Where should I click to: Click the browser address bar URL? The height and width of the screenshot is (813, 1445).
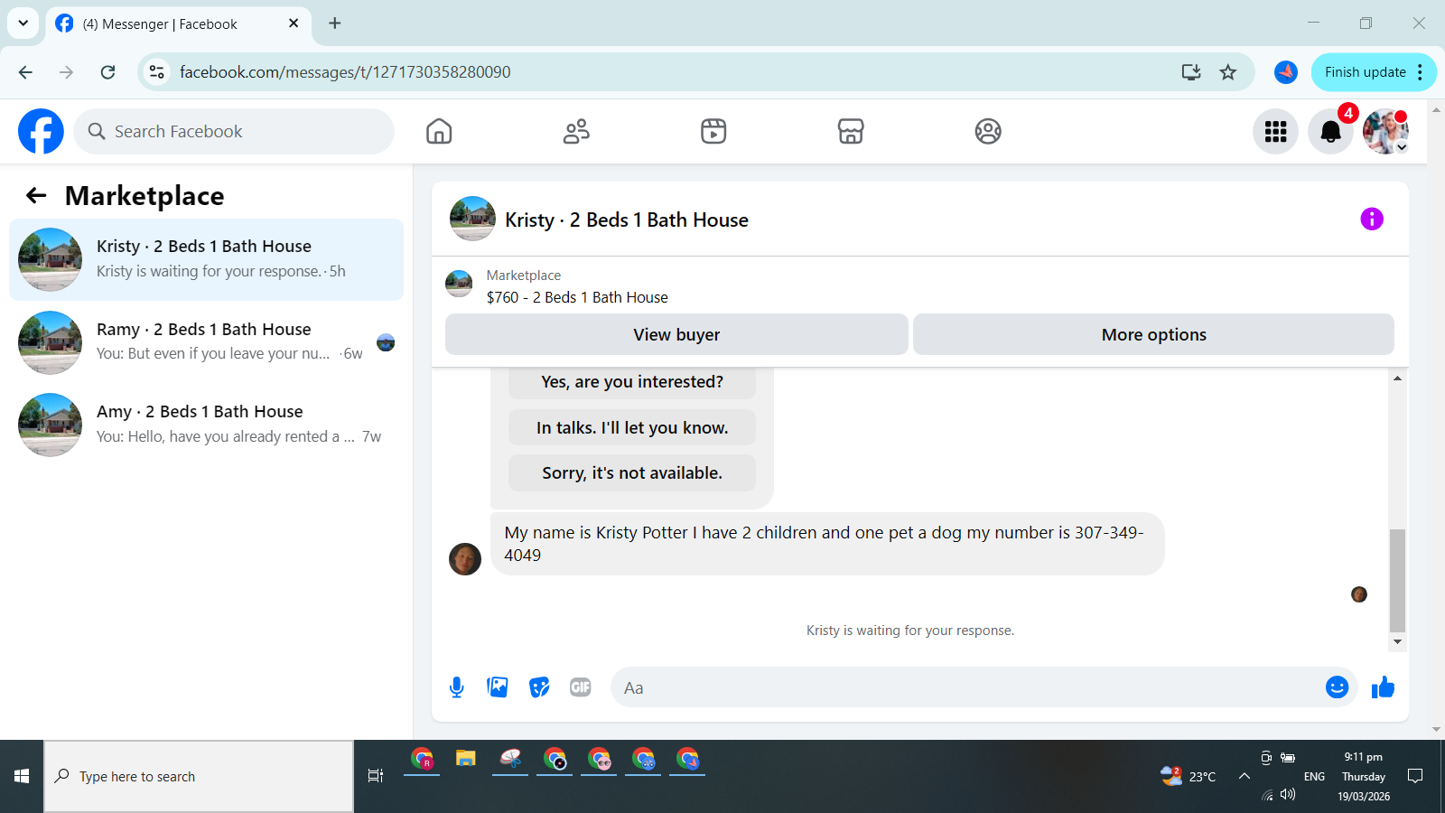click(x=345, y=72)
